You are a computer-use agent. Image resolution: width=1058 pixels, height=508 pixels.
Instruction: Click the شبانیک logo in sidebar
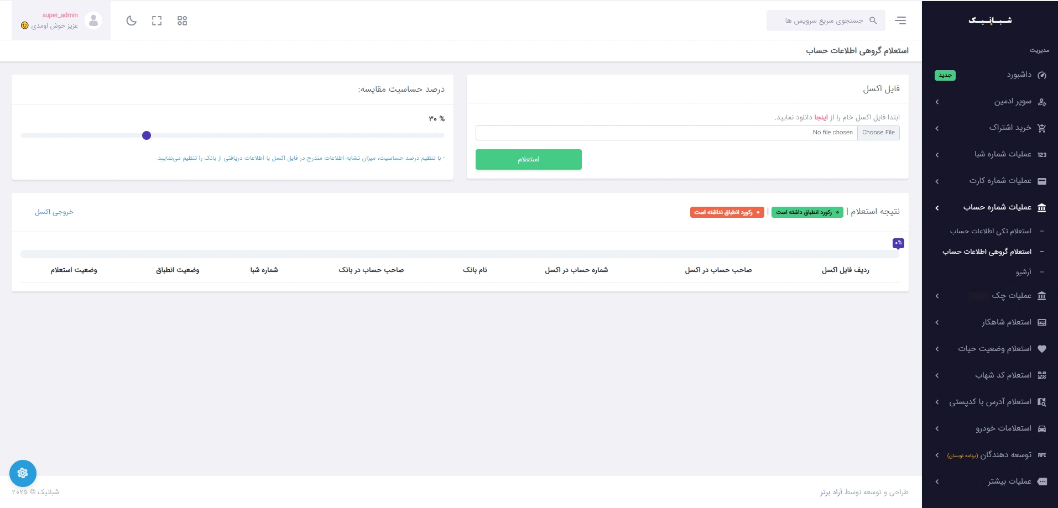(x=990, y=20)
